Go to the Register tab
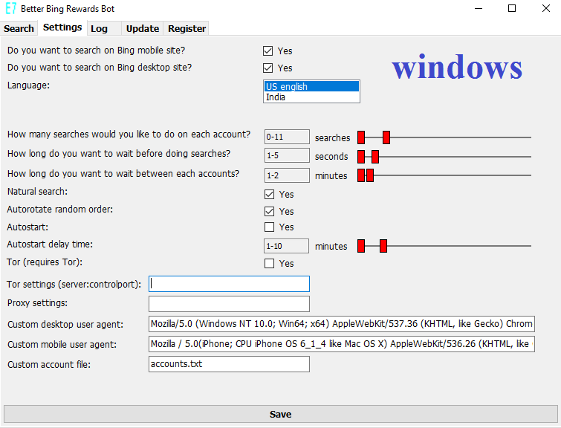The width and height of the screenshot is (561, 428). [187, 28]
